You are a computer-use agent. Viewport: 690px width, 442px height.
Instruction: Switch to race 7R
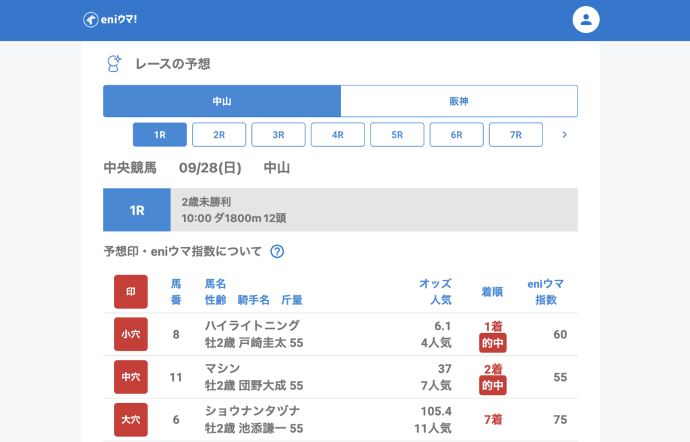pos(515,135)
